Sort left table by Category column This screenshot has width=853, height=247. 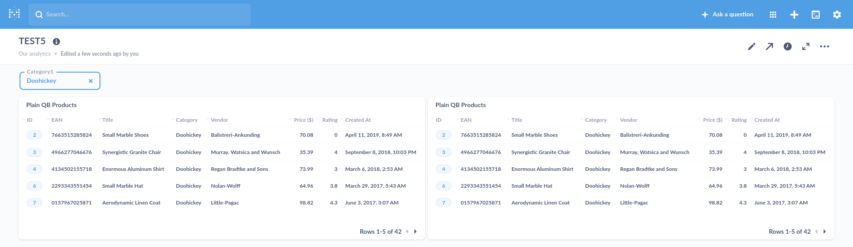tap(187, 120)
